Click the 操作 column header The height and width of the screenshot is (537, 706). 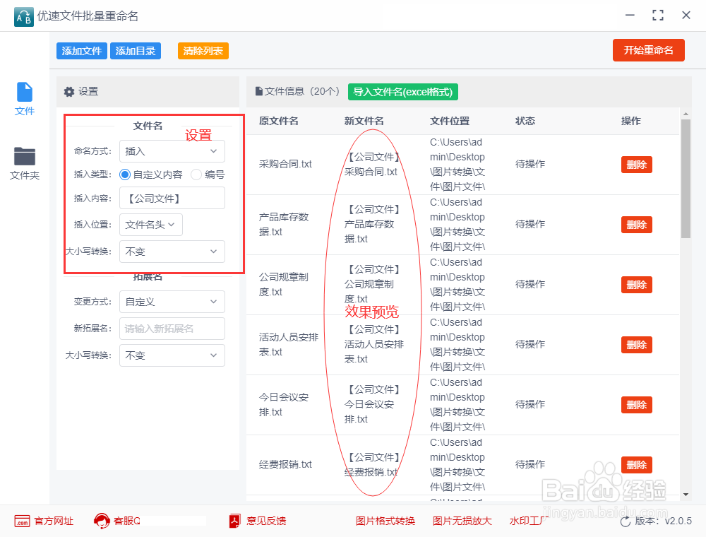(x=630, y=121)
